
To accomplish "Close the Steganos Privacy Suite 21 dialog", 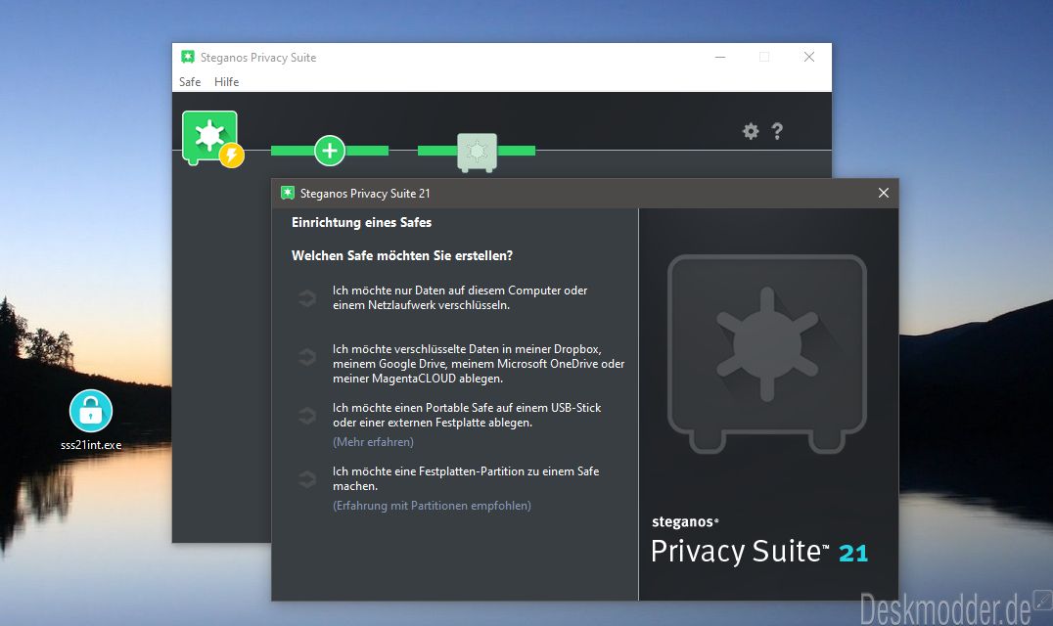I will [x=883, y=194].
